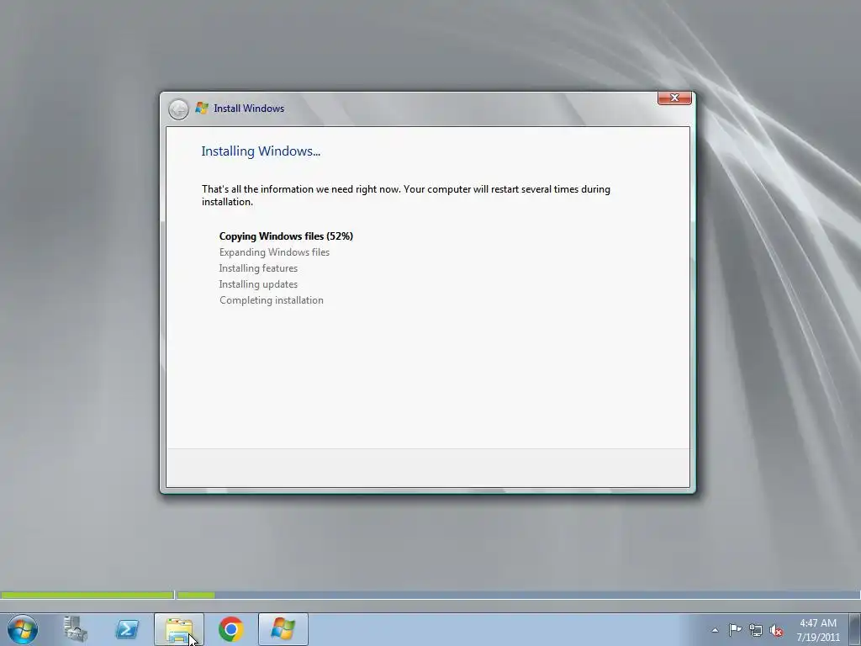Click the second setup progress segment

coord(518,595)
